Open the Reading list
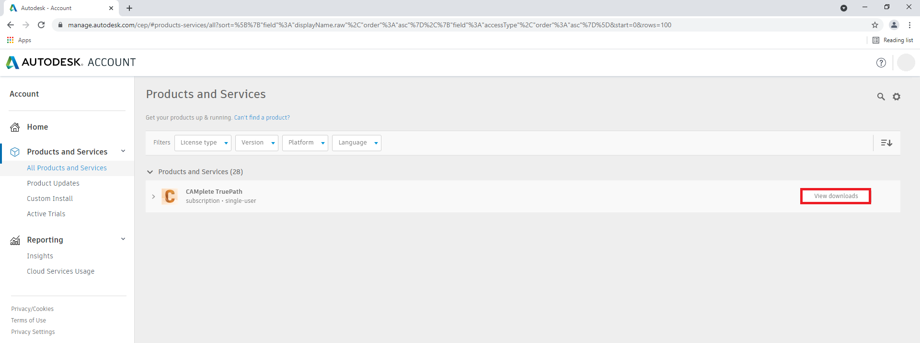The image size is (920, 343). point(893,40)
